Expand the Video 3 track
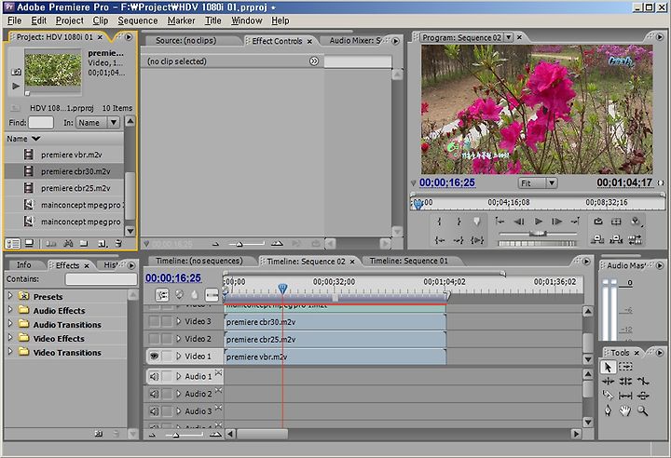The height and width of the screenshot is (458, 671). point(179,321)
